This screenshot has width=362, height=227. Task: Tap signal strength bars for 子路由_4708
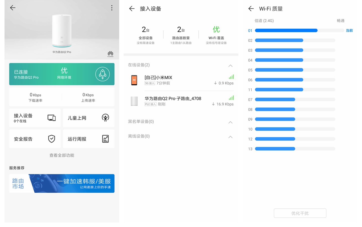tap(231, 98)
